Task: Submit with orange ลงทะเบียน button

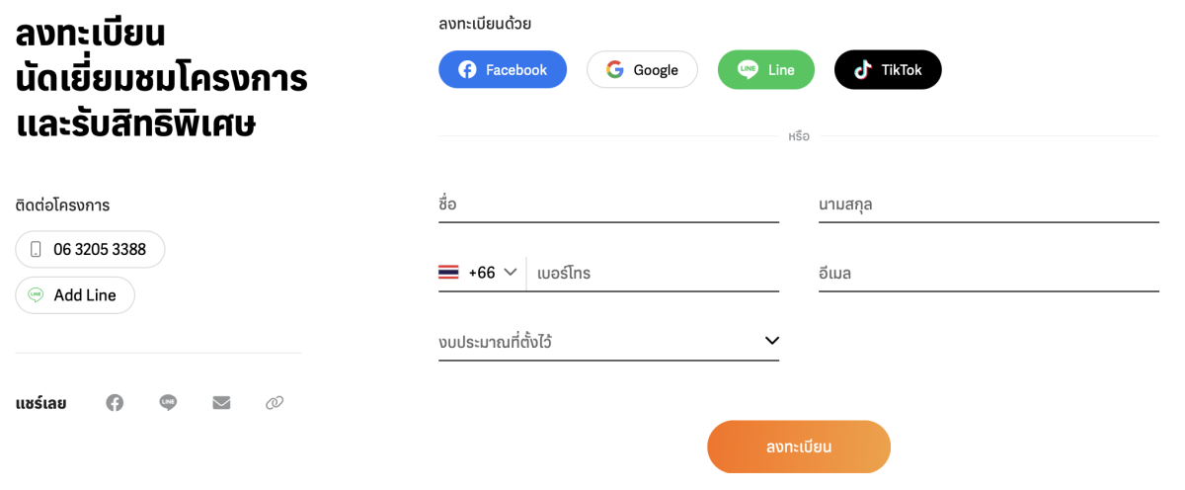Action: tap(798, 447)
